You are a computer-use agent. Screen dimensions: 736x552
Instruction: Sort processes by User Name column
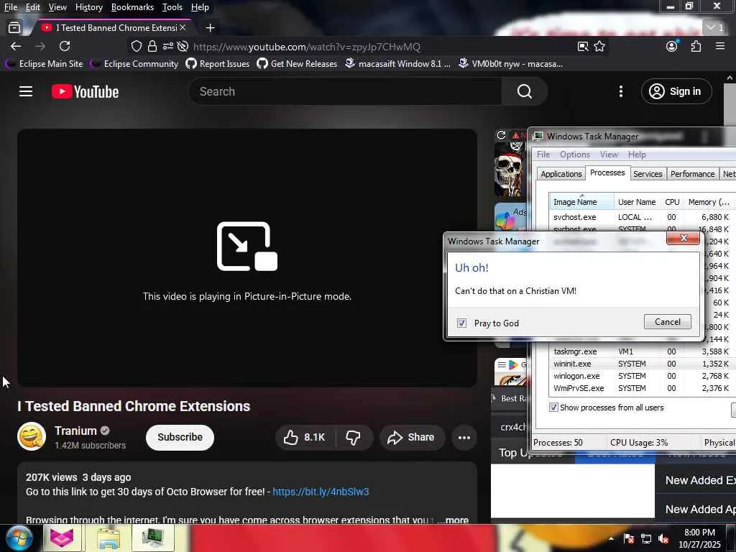click(x=637, y=202)
